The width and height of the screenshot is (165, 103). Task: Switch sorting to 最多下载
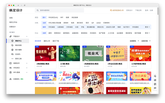(56, 41)
